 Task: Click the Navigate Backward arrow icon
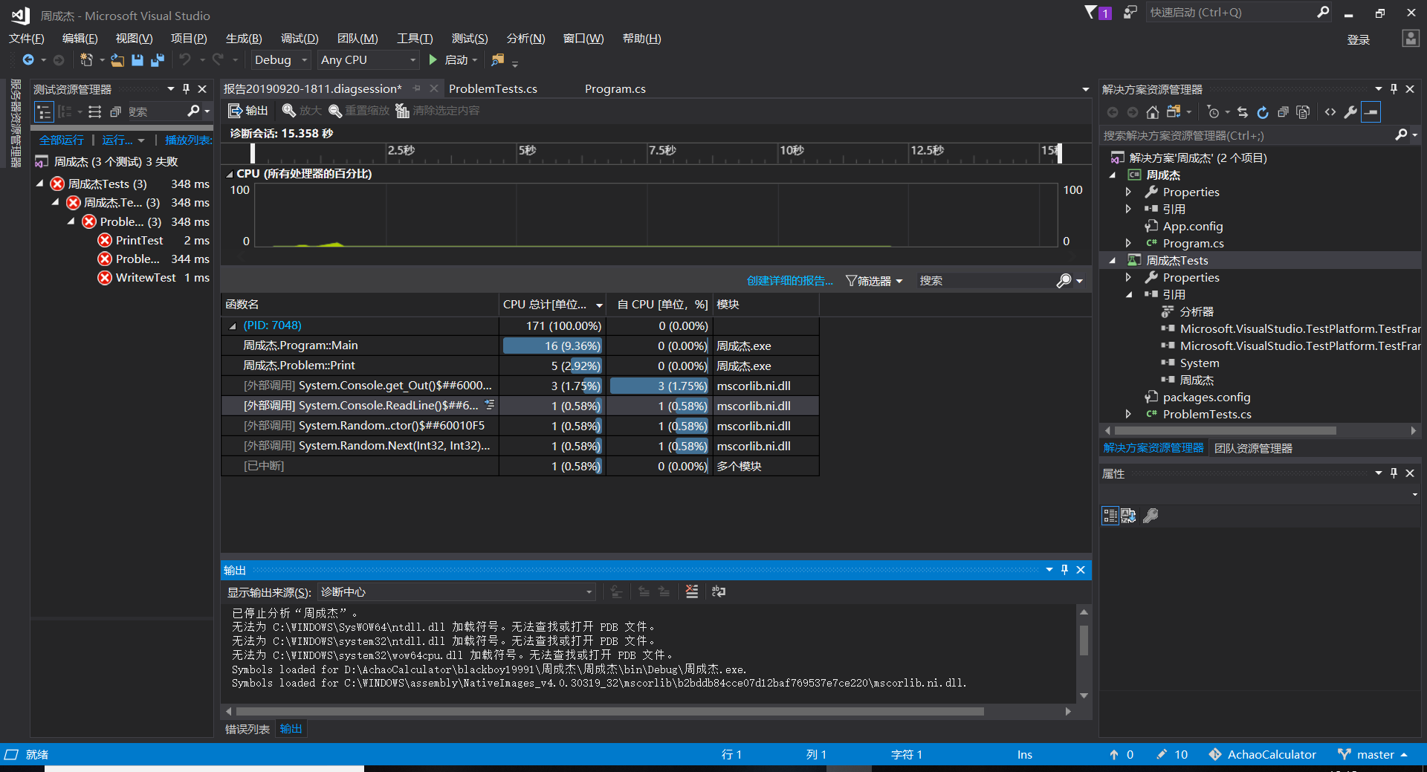pos(28,59)
